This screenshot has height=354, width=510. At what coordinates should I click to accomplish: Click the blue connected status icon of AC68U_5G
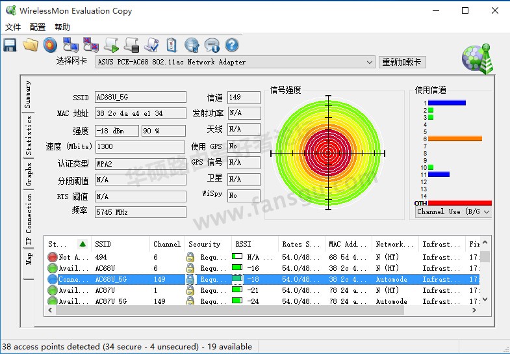click(53, 279)
